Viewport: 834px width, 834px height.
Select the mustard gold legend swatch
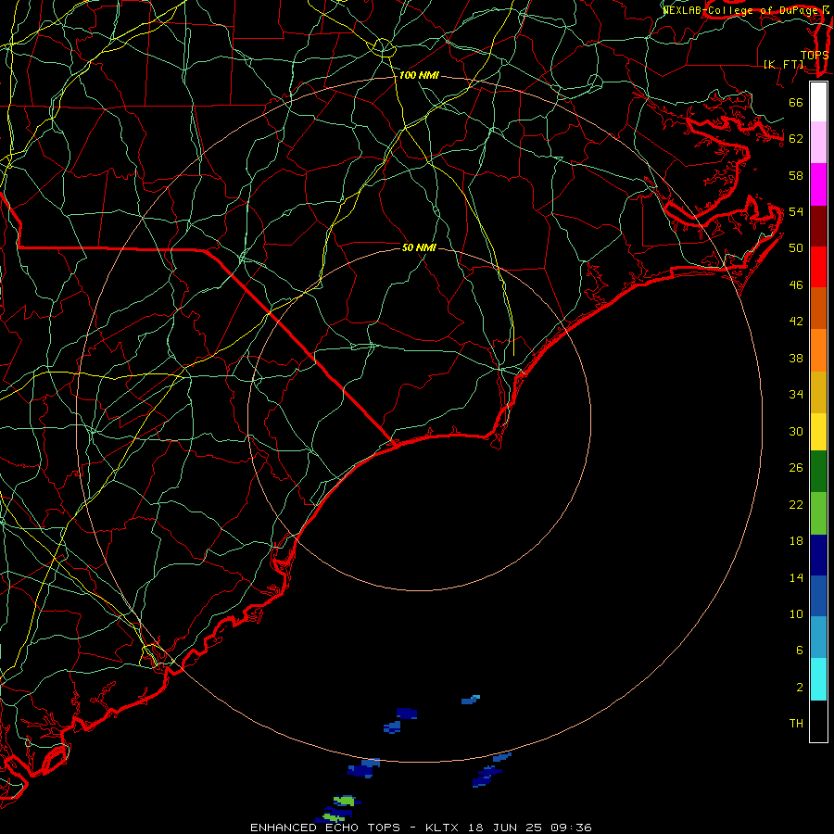pos(818,392)
